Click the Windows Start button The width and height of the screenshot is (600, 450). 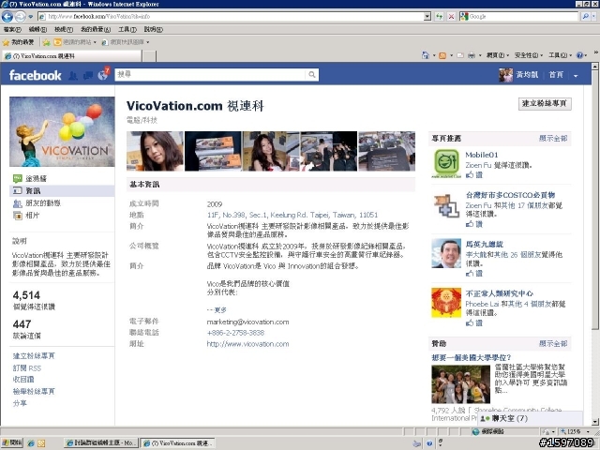point(12,443)
